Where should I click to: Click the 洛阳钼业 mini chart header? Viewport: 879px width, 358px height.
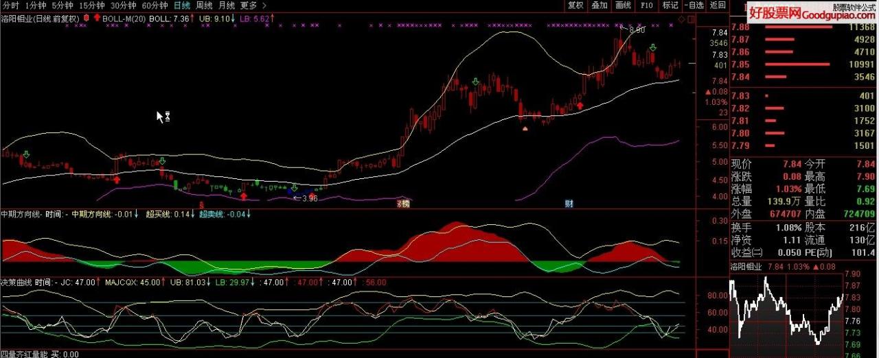click(x=746, y=267)
